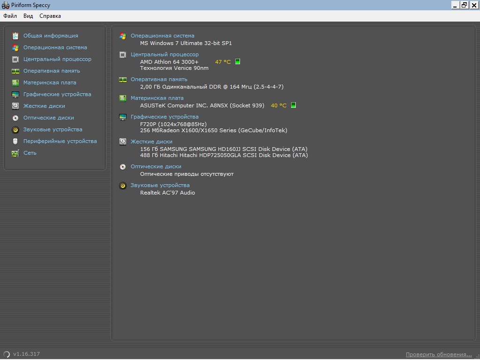Open Периферийные устройства sidebar section

point(60,141)
